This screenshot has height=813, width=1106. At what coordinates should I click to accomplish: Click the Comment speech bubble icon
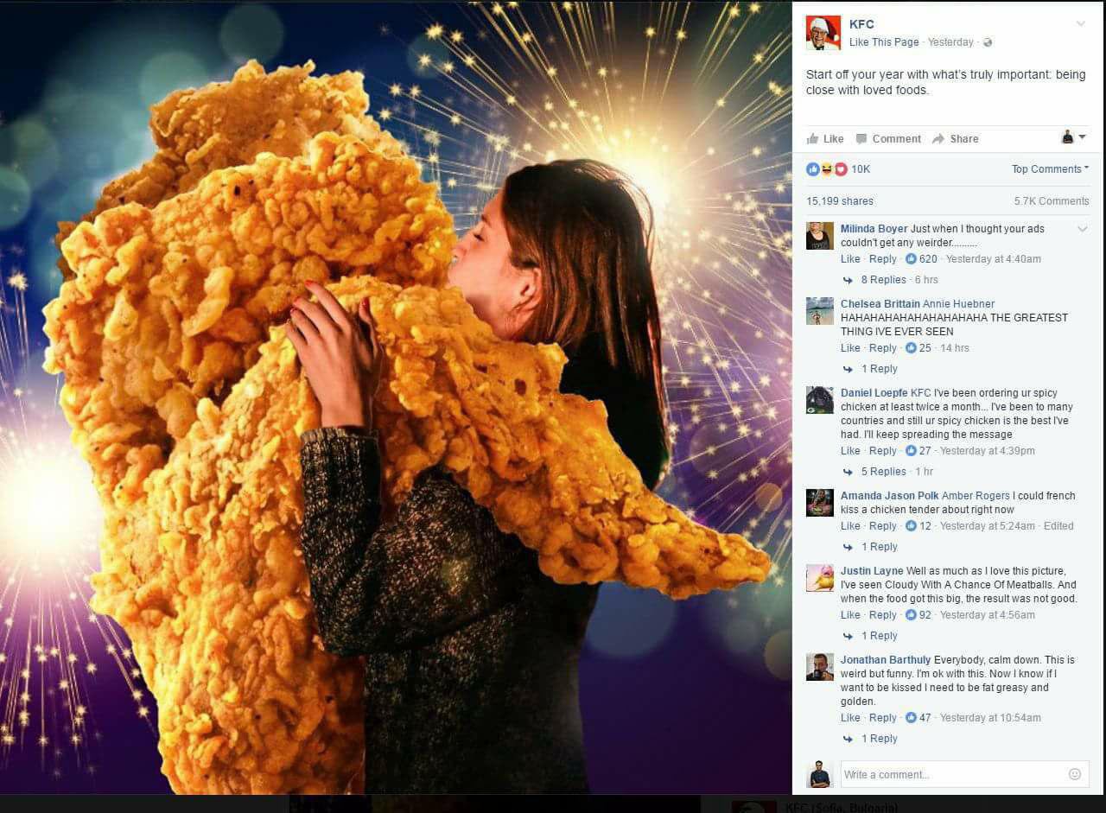861,139
